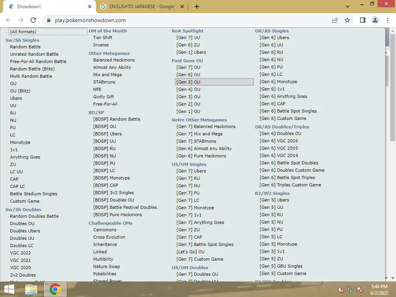Choose Random Battle under Sw/Sh Singles
This screenshot has height=297, width=396.
point(25,47)
